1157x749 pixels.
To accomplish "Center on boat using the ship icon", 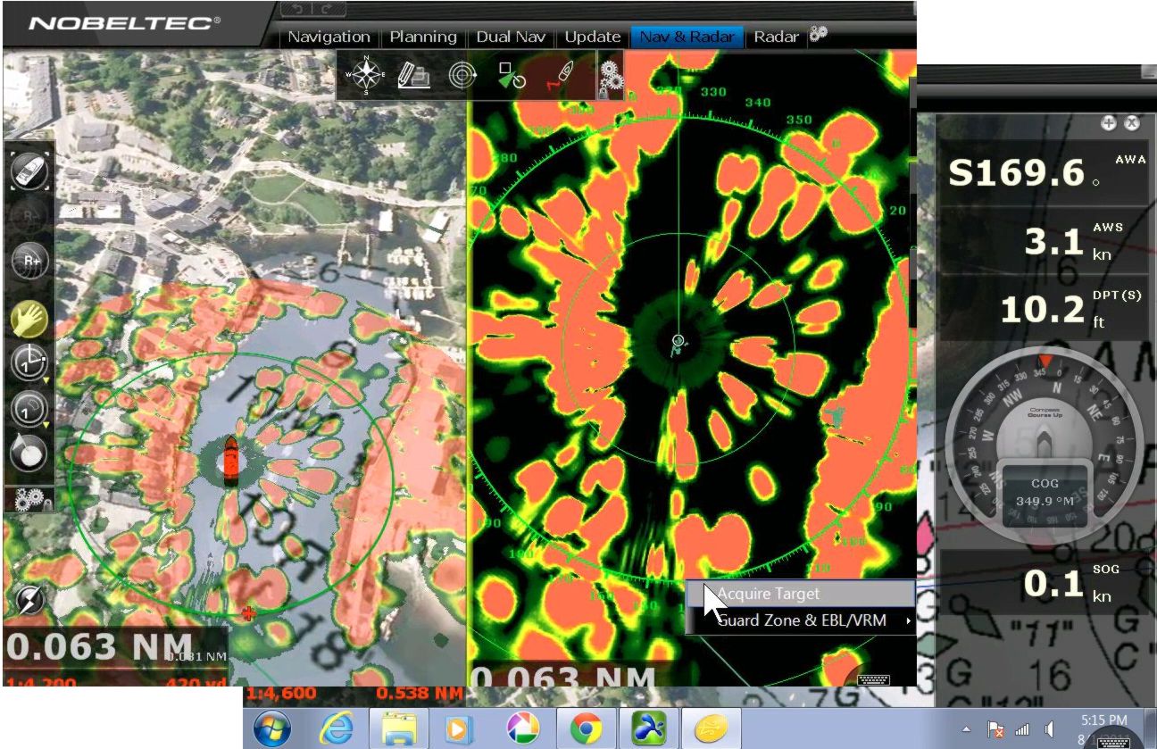I will (29, 170).
